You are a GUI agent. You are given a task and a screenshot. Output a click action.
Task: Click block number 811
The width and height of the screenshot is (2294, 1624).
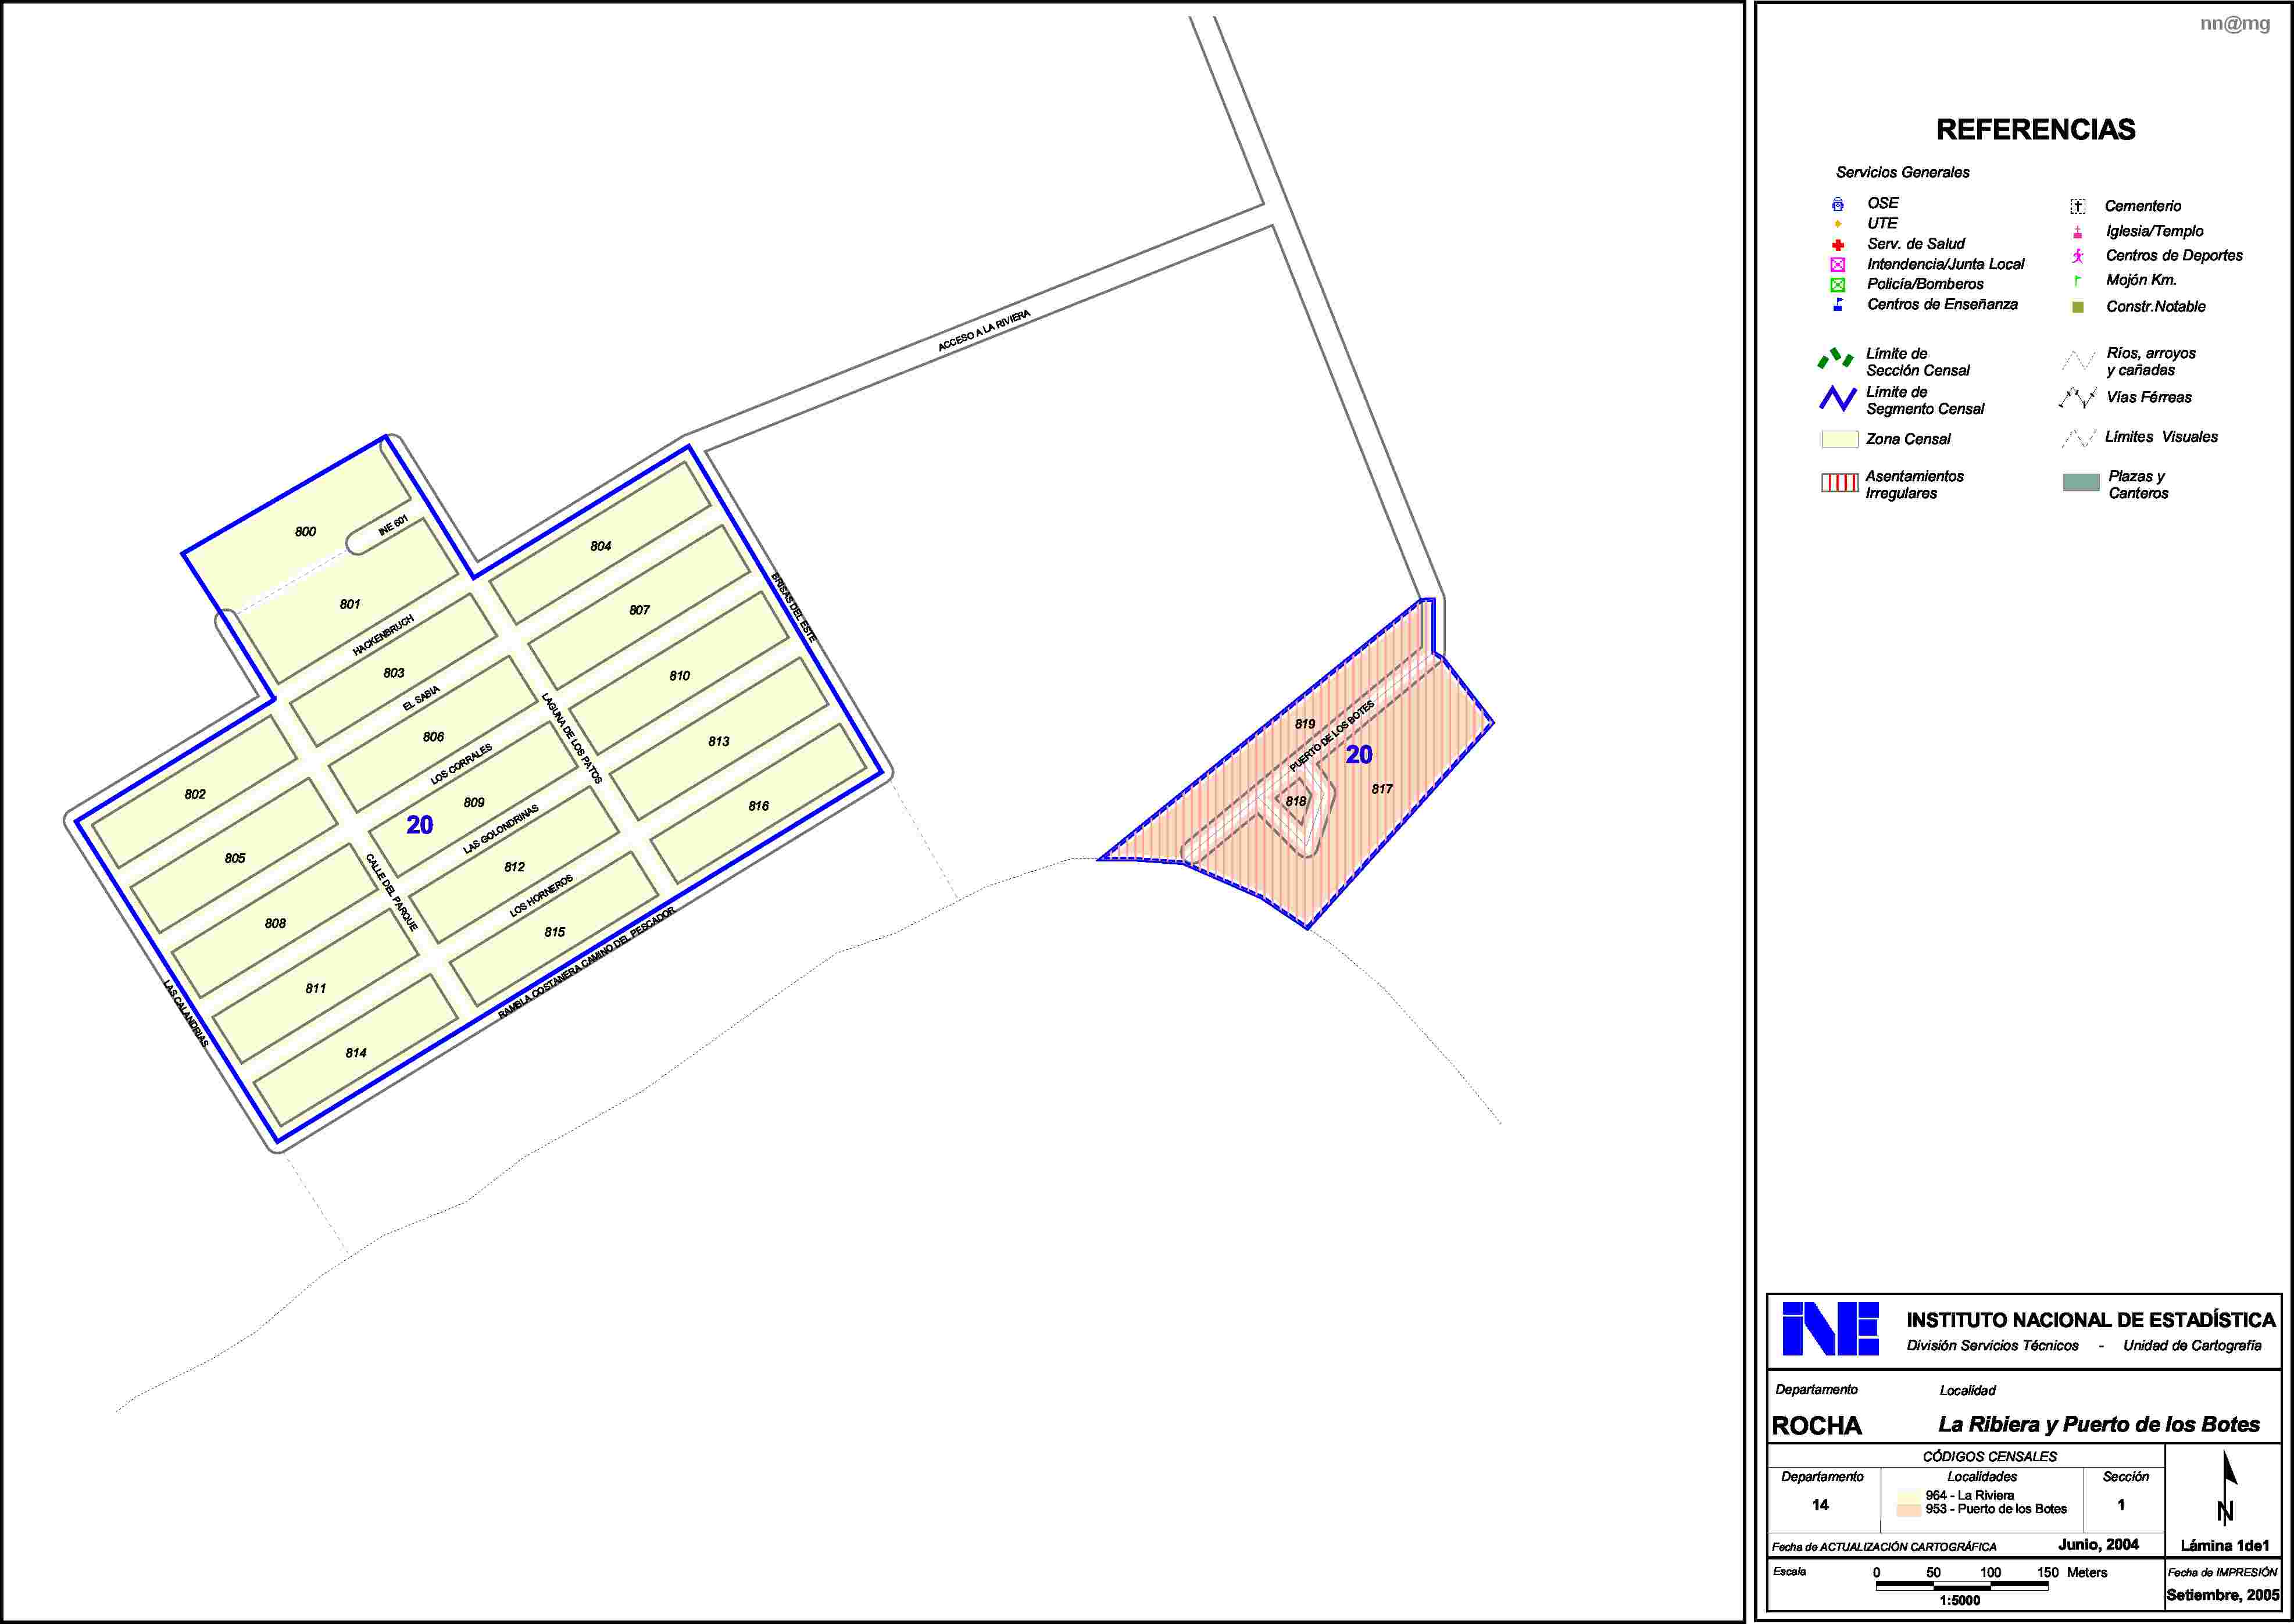tap(316, 988)
